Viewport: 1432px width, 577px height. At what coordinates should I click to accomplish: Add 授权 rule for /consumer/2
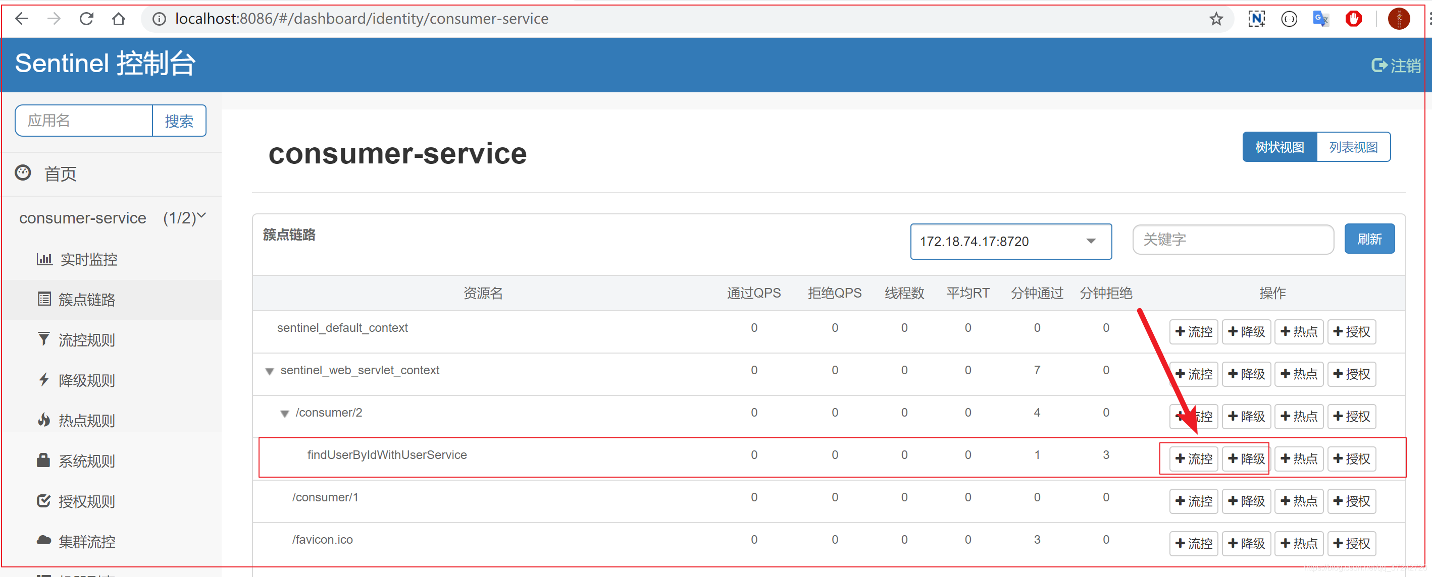coord(1351,417)
